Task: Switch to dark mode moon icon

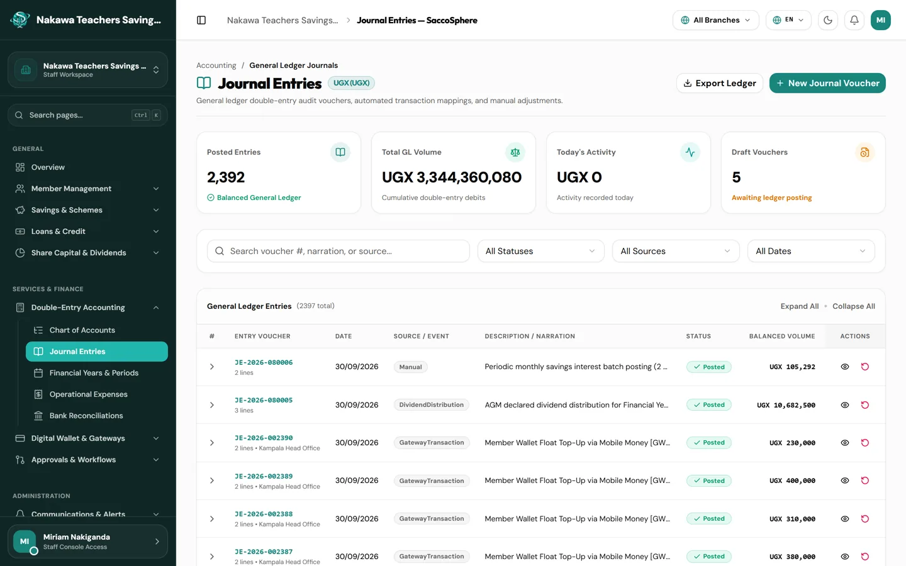Action: (x=828, y=20)
